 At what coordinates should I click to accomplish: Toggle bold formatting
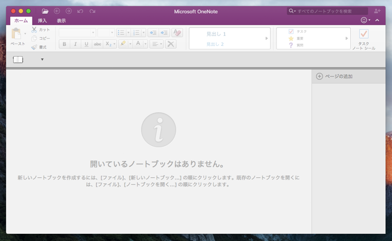pyautogui.click(x=64, y=44)
